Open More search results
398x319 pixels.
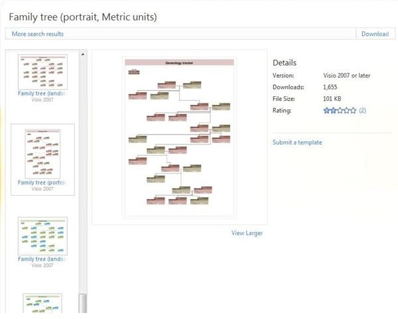[x=38, y=34]
